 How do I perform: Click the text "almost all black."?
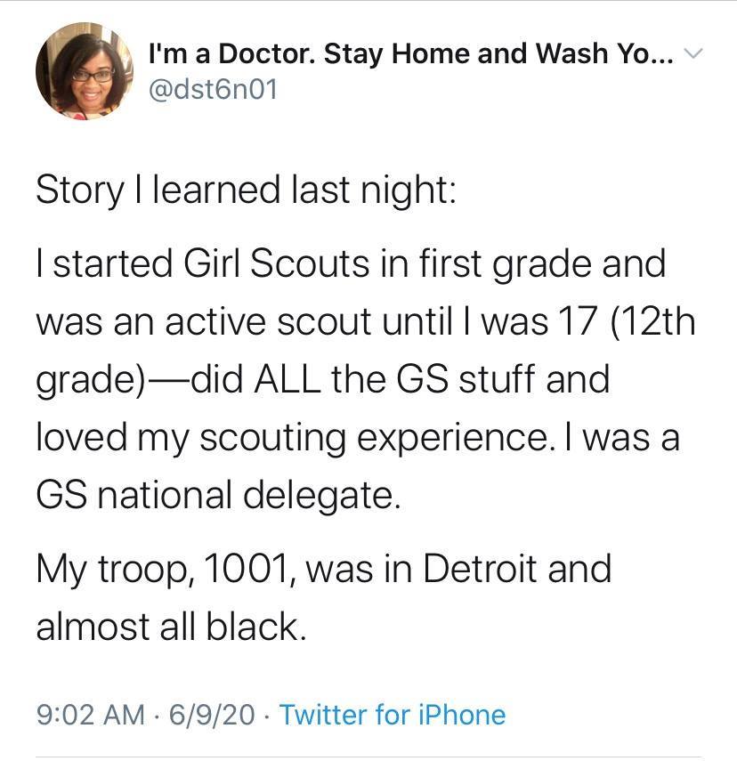[171, 627]
